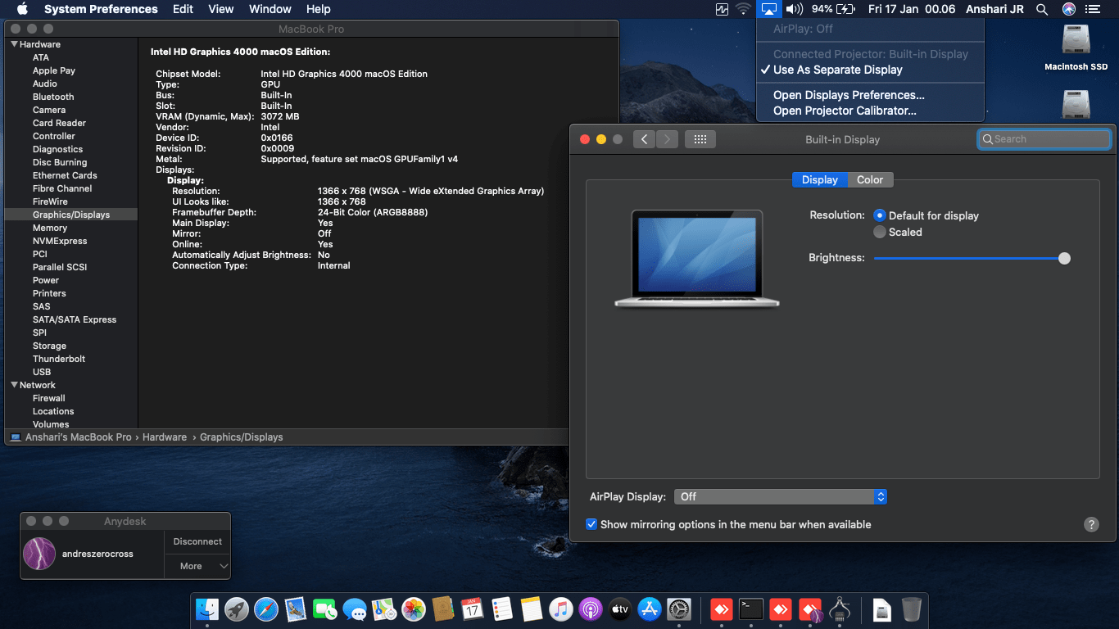Open the AirPlay menu bar icon
1119x629 pixels.
[x=768, y=9]
